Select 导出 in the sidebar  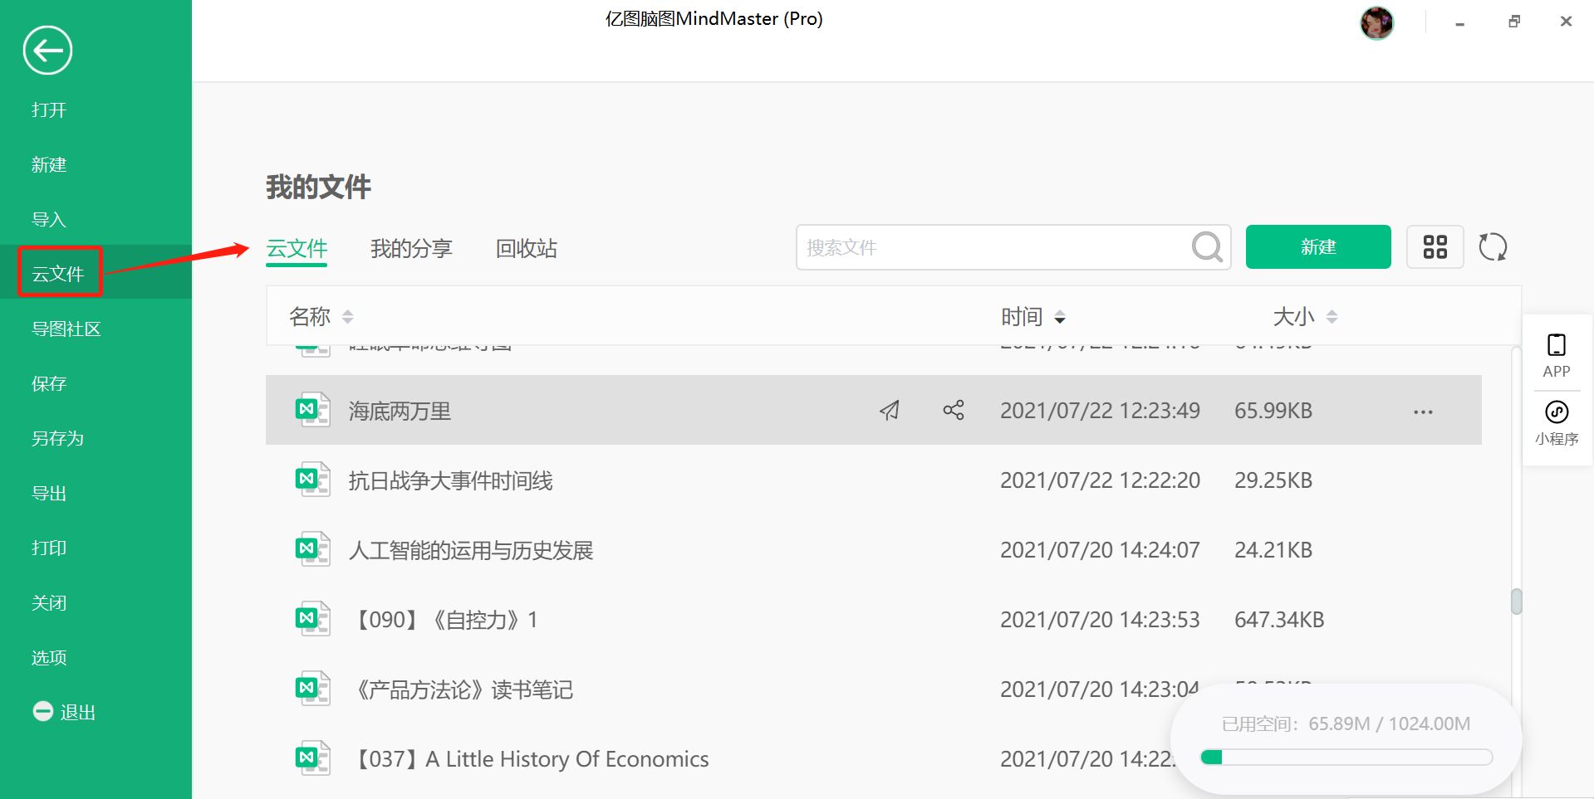coord(49,494)
